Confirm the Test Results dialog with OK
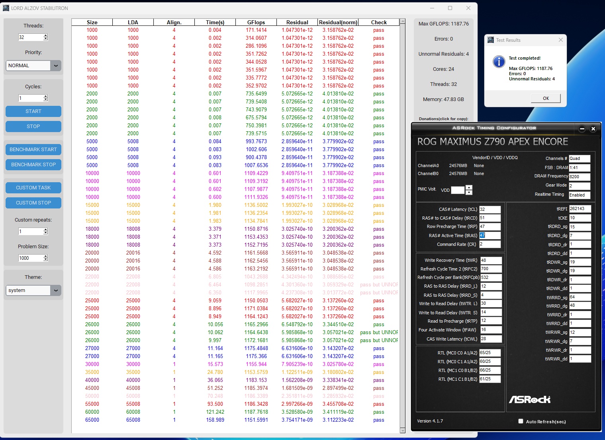Image resolution: width=605 pixels, height=440 pixels. 546,98
